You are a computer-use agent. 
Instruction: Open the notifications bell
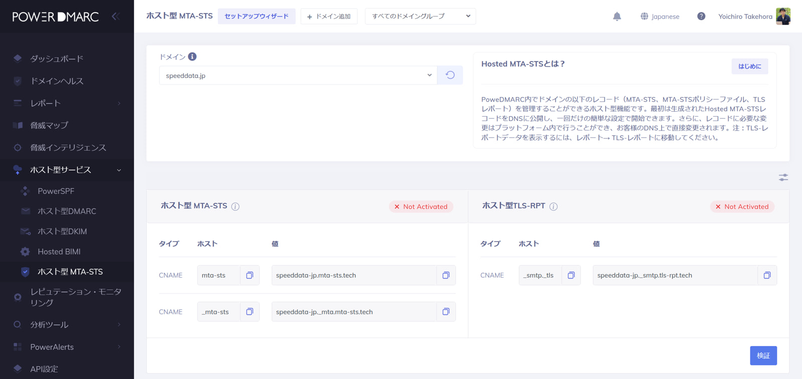(x=617, y=16)
